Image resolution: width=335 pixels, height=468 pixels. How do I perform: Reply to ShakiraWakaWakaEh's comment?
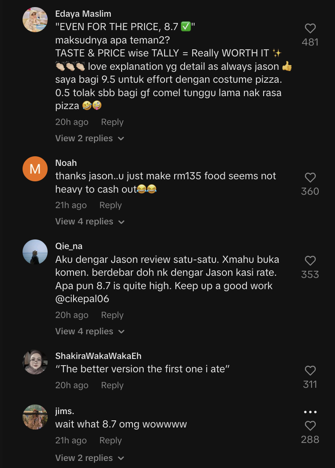pyautogui.click(x=112, y=385)
